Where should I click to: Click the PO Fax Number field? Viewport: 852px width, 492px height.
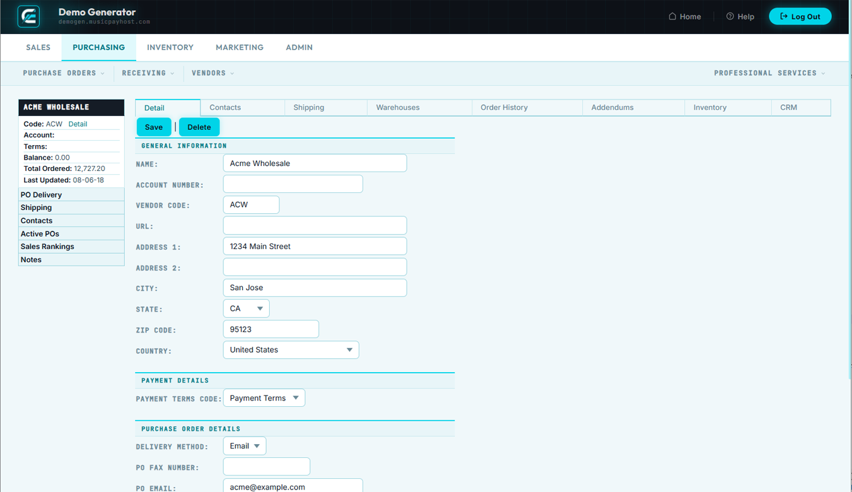point(266,467)
